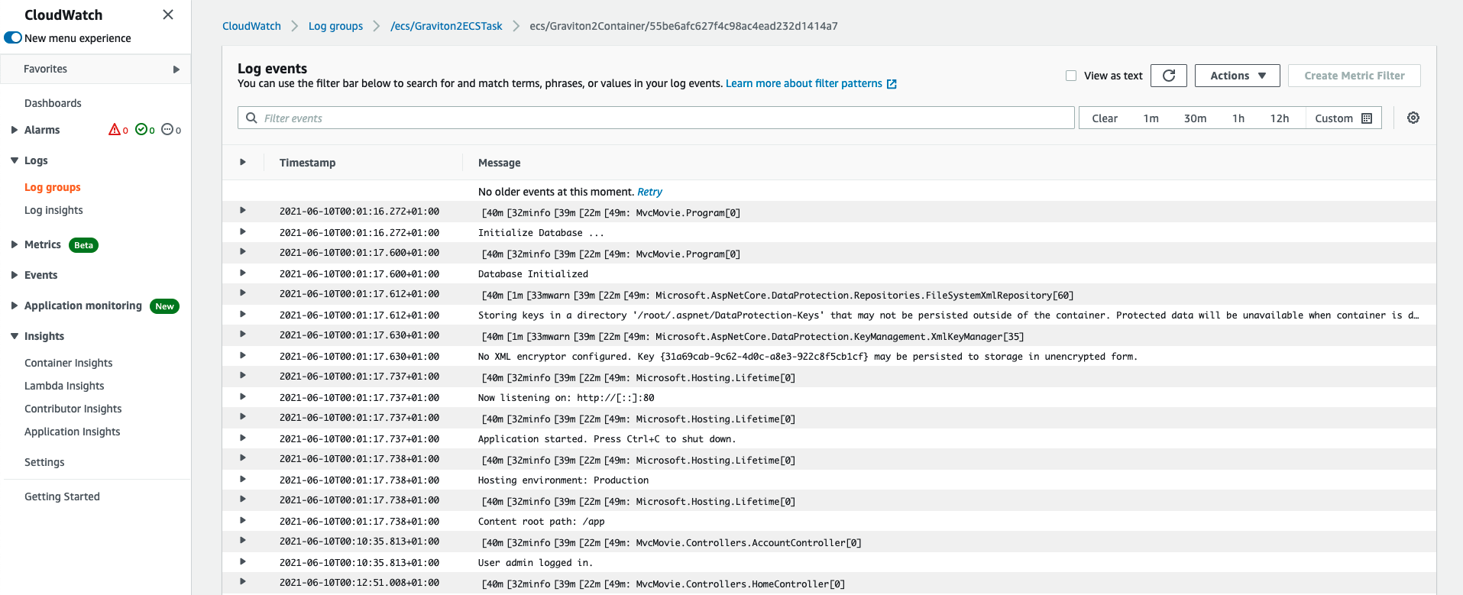Expand the XmlKeyManager[35] warn row
The height and width of the screenshot is (595, 1463).
pos(243,334)
